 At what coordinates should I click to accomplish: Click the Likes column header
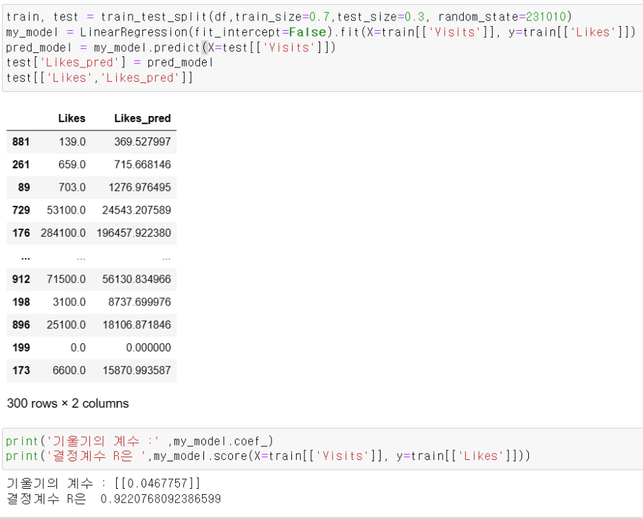pyautogui.click(x=71, y=119)
